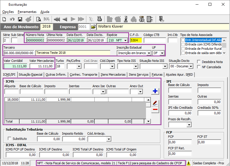The height and width of the screenshot is (166, 230).
Task: Click the Valor Contábil input field
Action: [15, 66]
